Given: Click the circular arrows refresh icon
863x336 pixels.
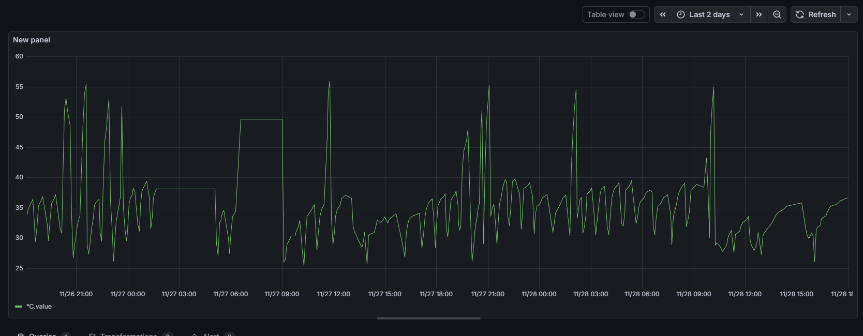Looking at the screenshot, I should tap(800, 14).
